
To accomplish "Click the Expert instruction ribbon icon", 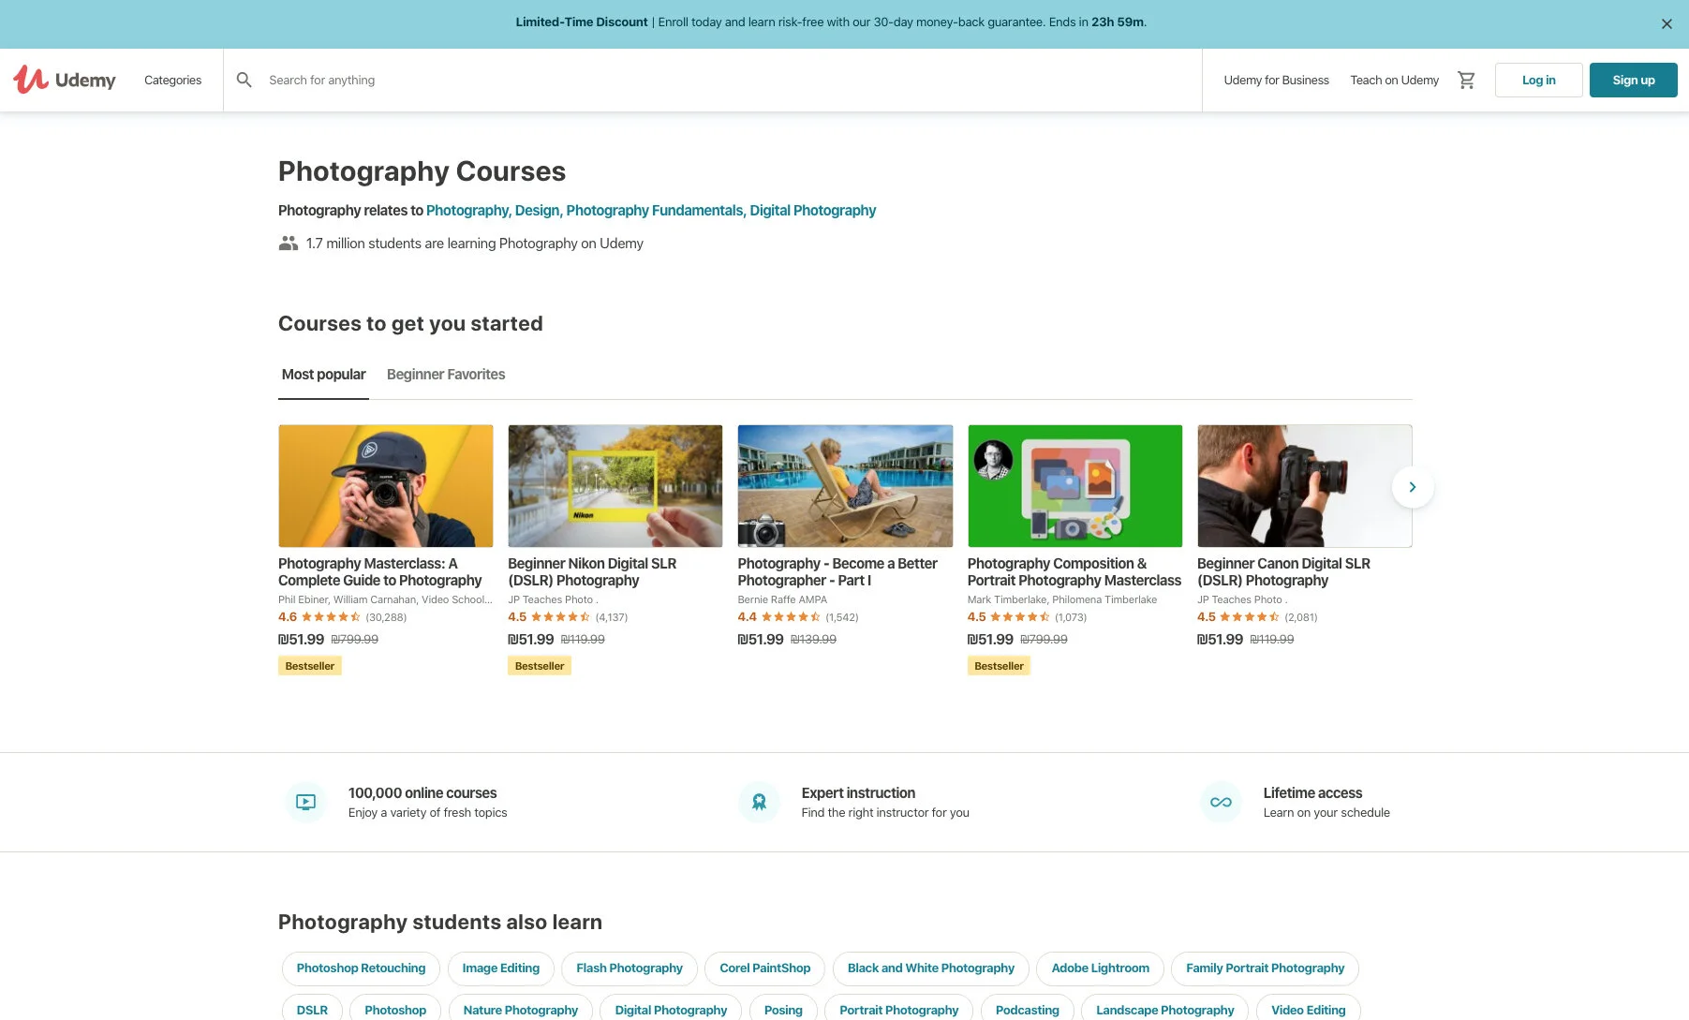I will click(759, 802).
